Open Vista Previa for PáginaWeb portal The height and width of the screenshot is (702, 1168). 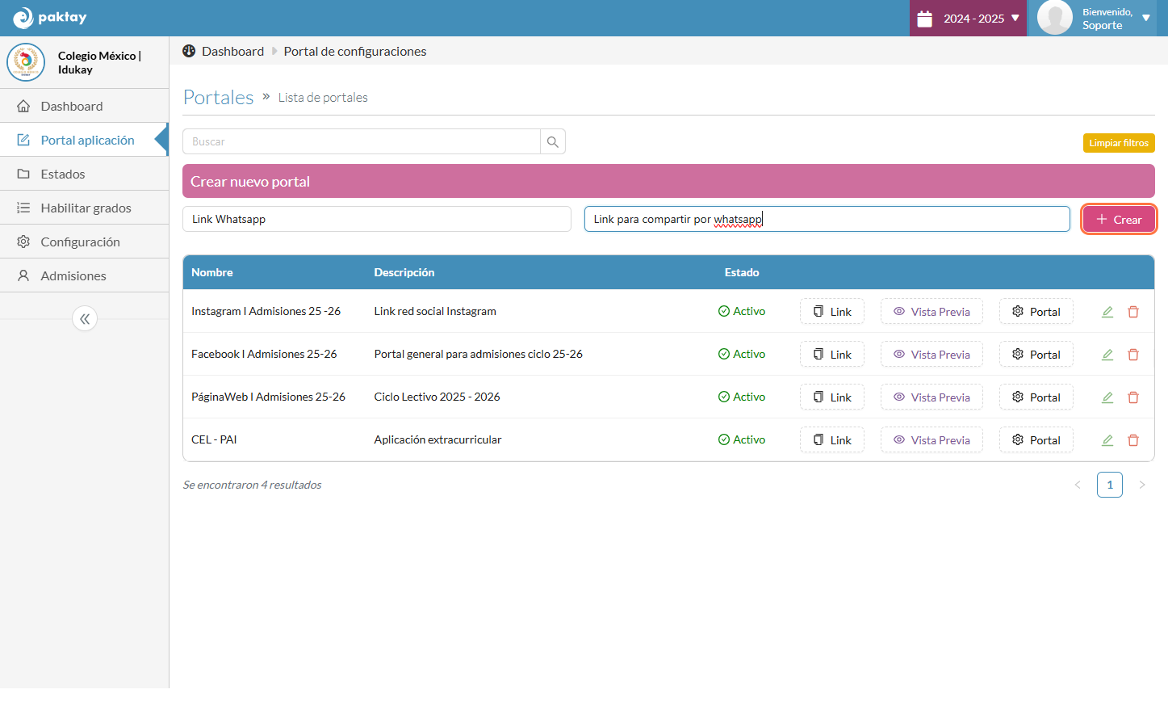(931, 397)
